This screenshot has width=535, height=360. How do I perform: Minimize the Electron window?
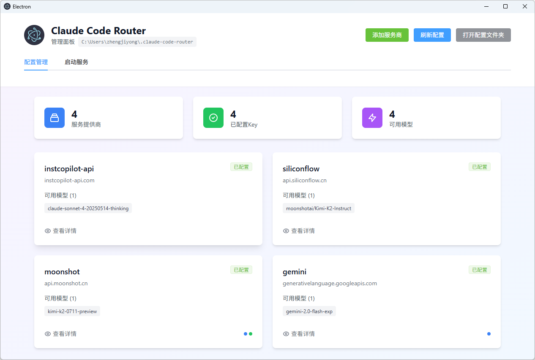486,6
